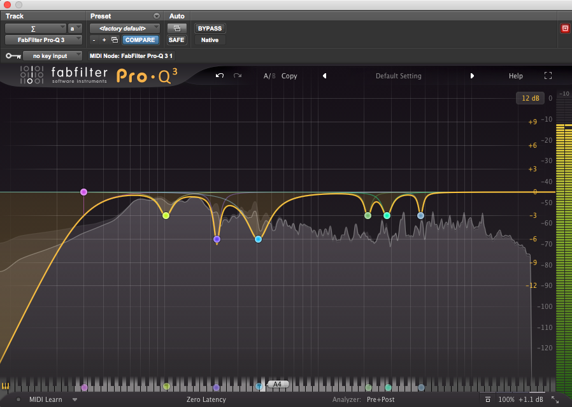
Task: Click the green marker on piano keyboard
Action: [x=368, y=387]
